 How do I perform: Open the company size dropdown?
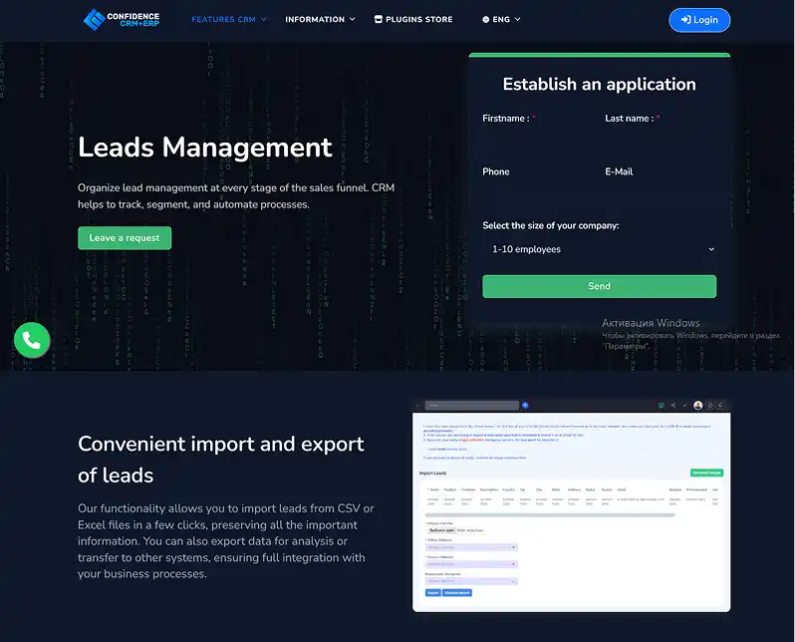[x=599, y=249]
